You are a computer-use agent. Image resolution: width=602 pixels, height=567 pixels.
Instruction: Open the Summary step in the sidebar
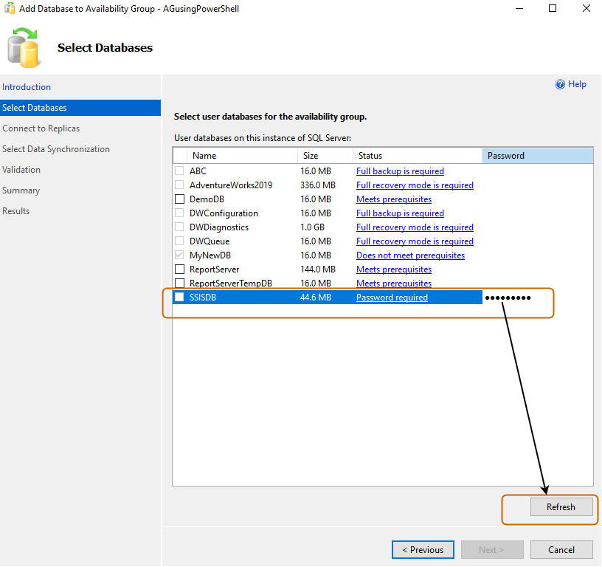click(x=21, y=190)
